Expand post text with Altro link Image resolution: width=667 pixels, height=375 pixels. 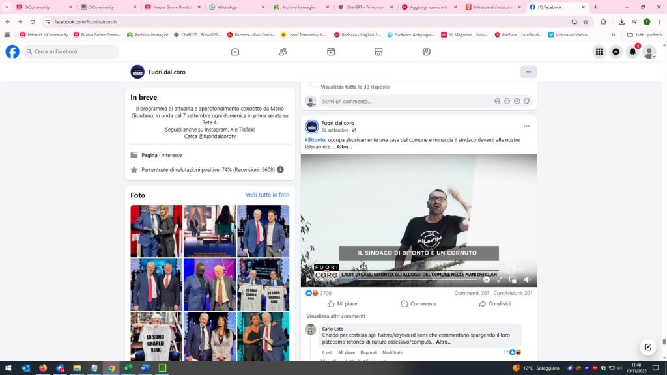[344, 147]
